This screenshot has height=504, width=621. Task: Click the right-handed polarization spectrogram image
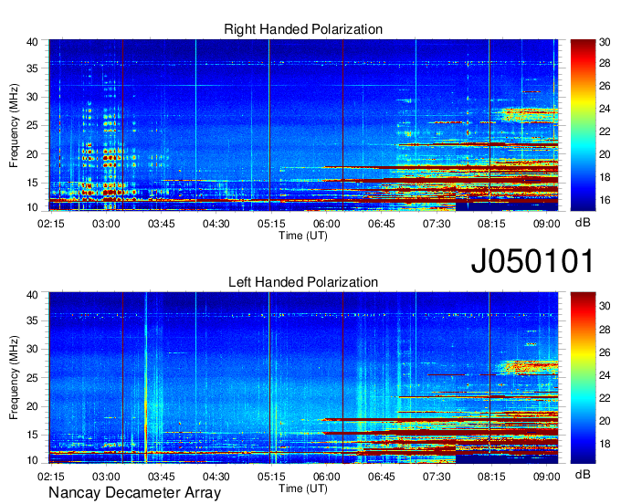(303, 125)
